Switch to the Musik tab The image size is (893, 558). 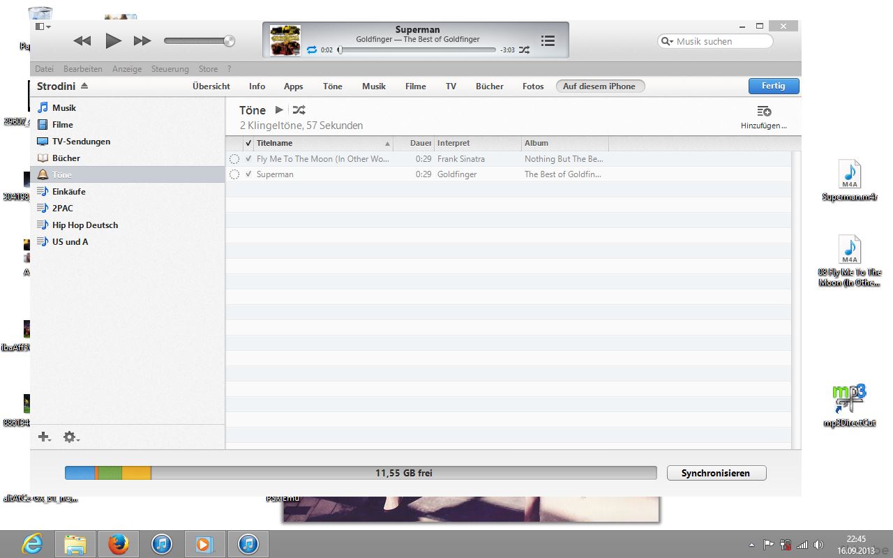point(374,86)
